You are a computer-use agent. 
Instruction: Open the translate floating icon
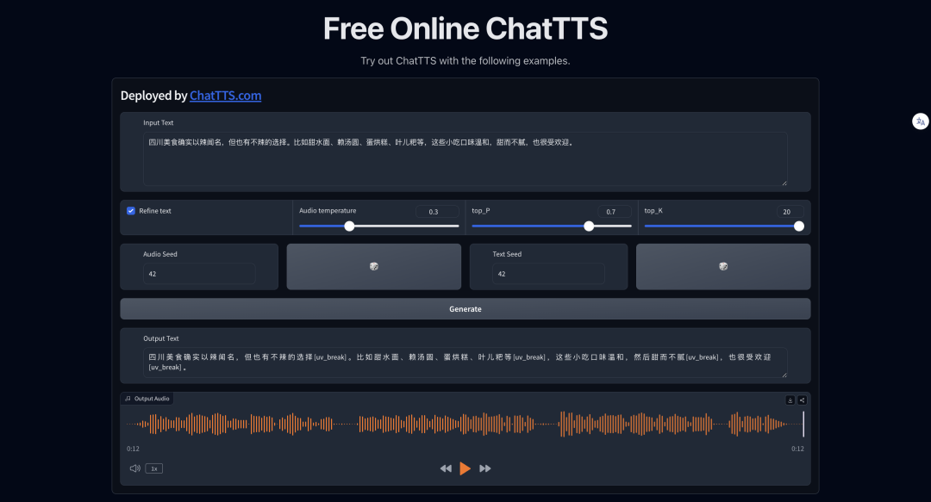(x=920, y=121)
